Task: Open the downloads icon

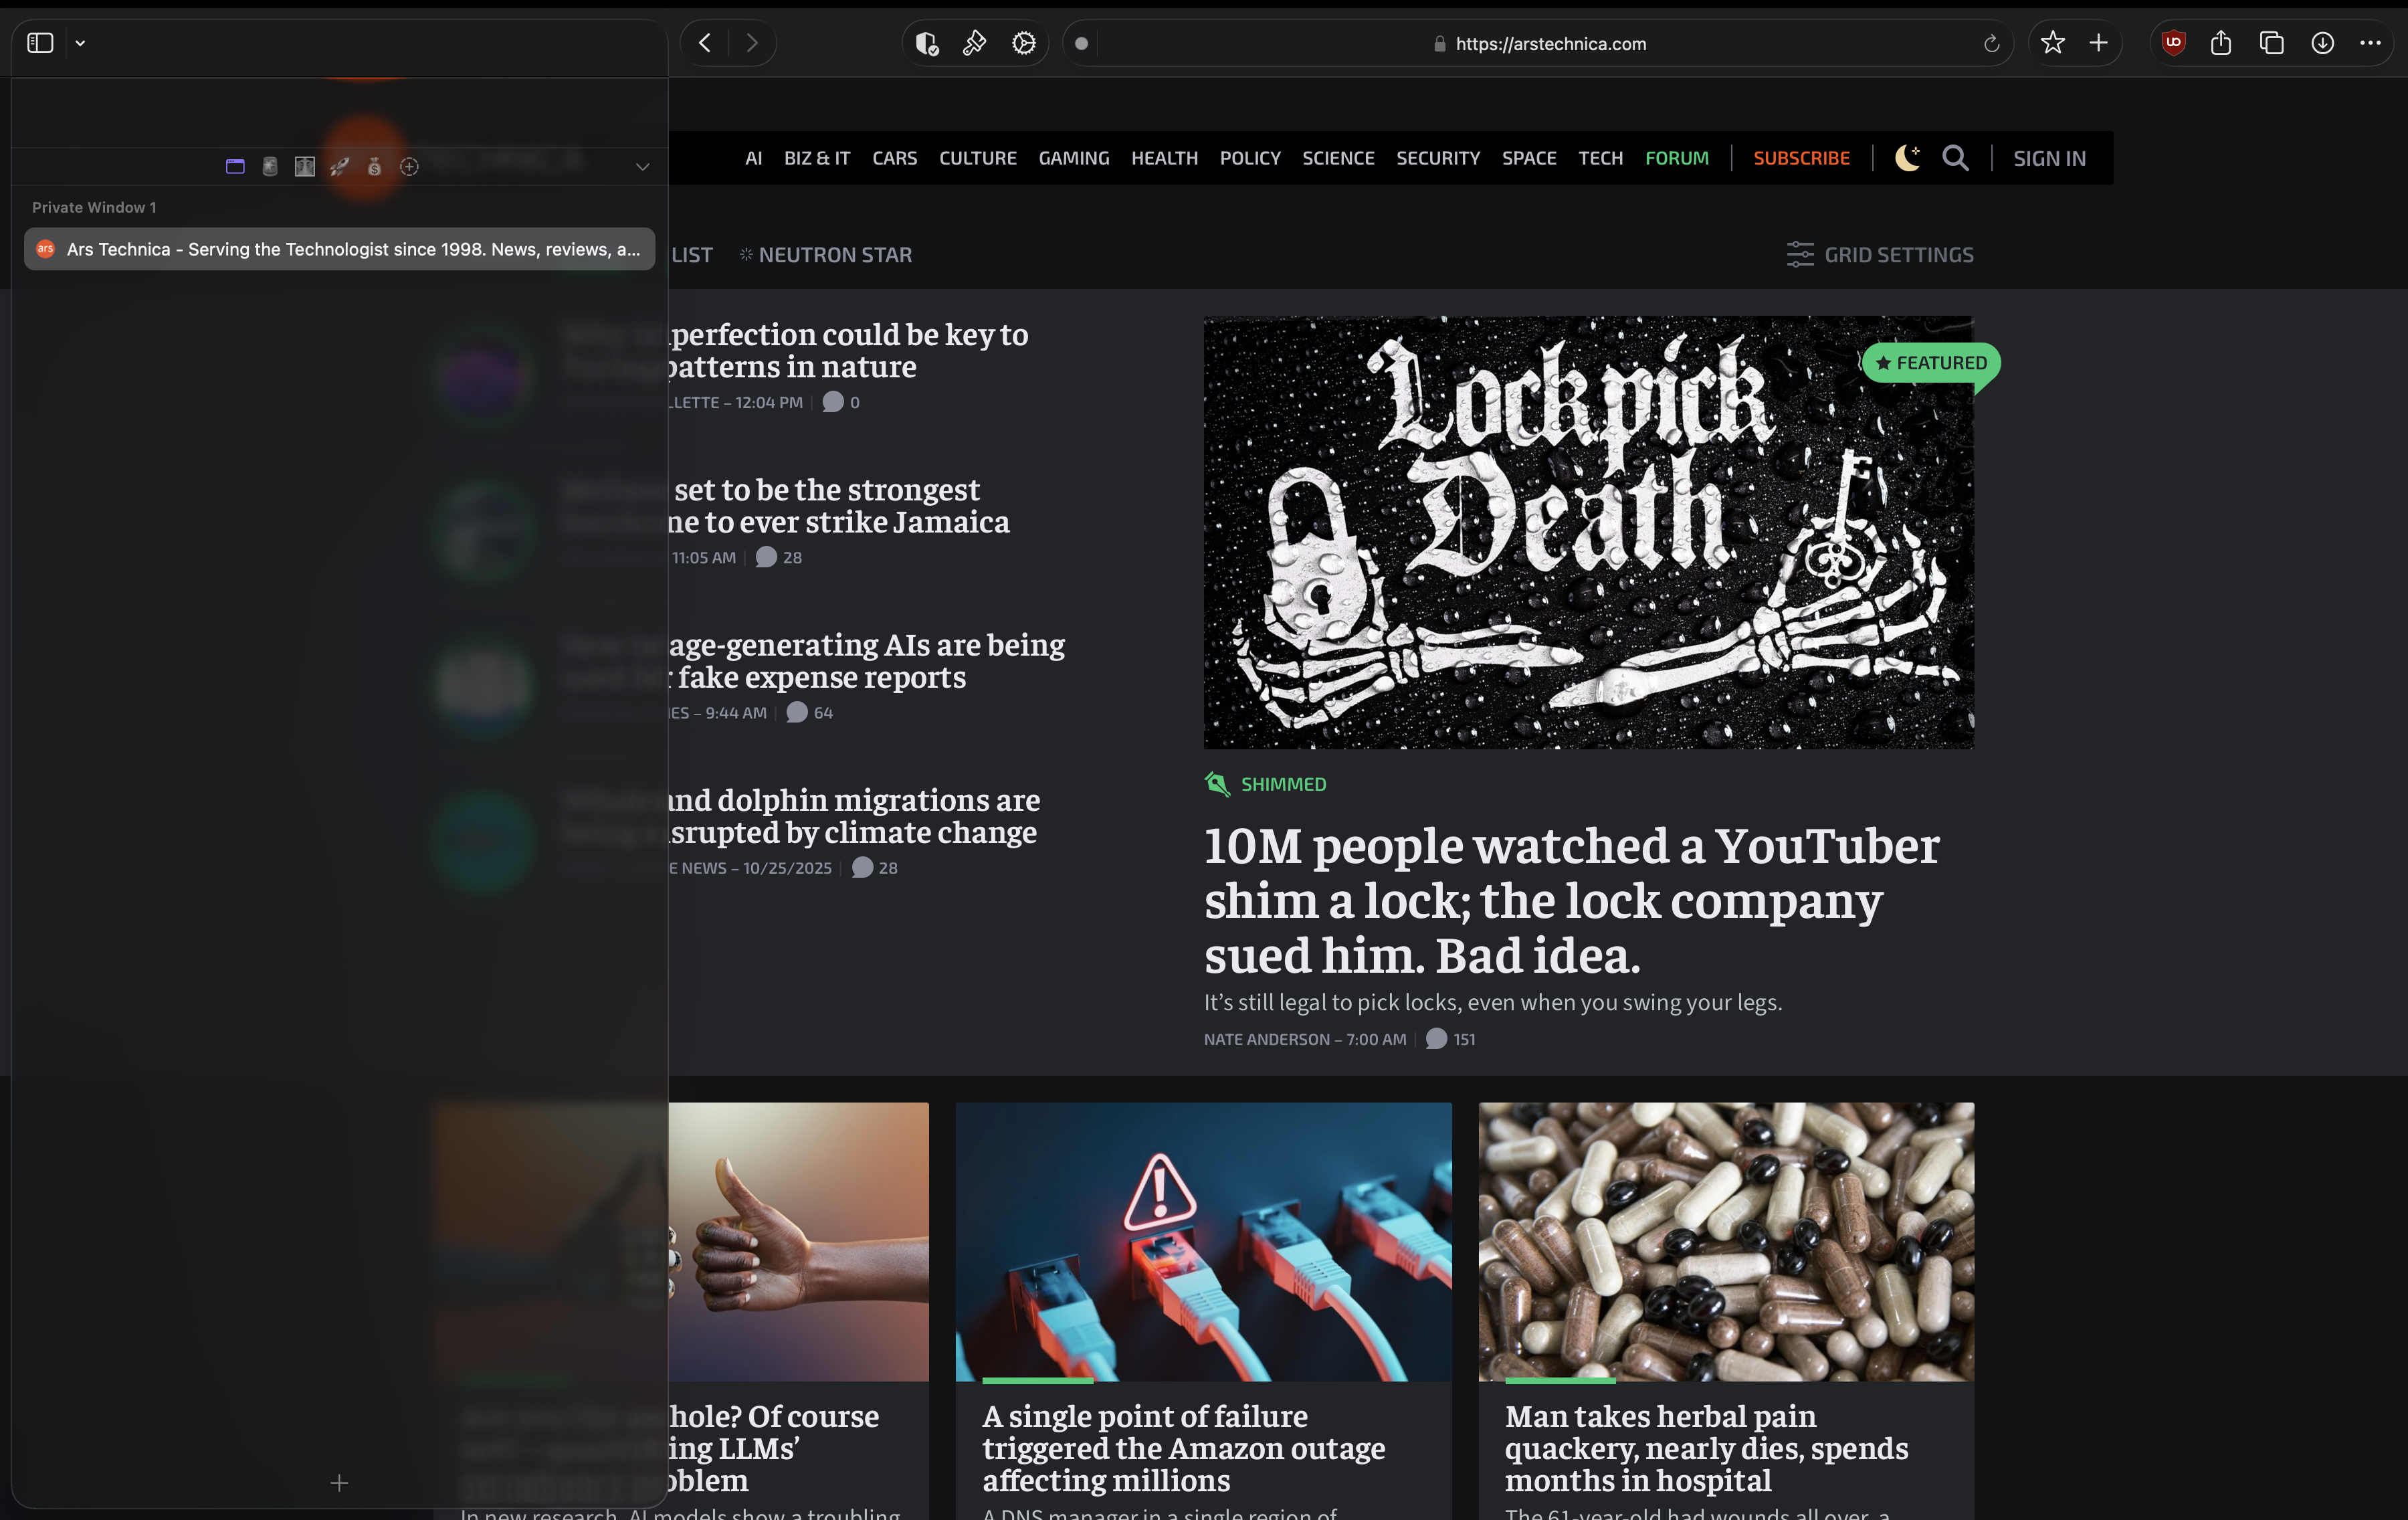Action: pos(2322,43)
